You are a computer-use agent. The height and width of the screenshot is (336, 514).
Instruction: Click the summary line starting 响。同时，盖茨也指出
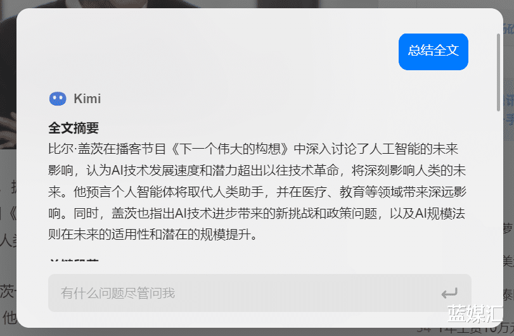coord(257,213)
